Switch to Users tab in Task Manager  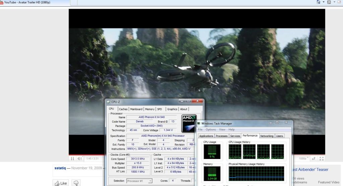[x=279, y=136]
